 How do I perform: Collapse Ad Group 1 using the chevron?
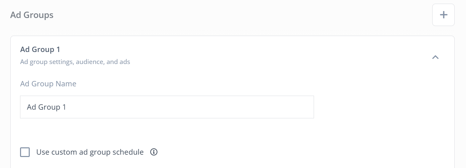(435, 57)
